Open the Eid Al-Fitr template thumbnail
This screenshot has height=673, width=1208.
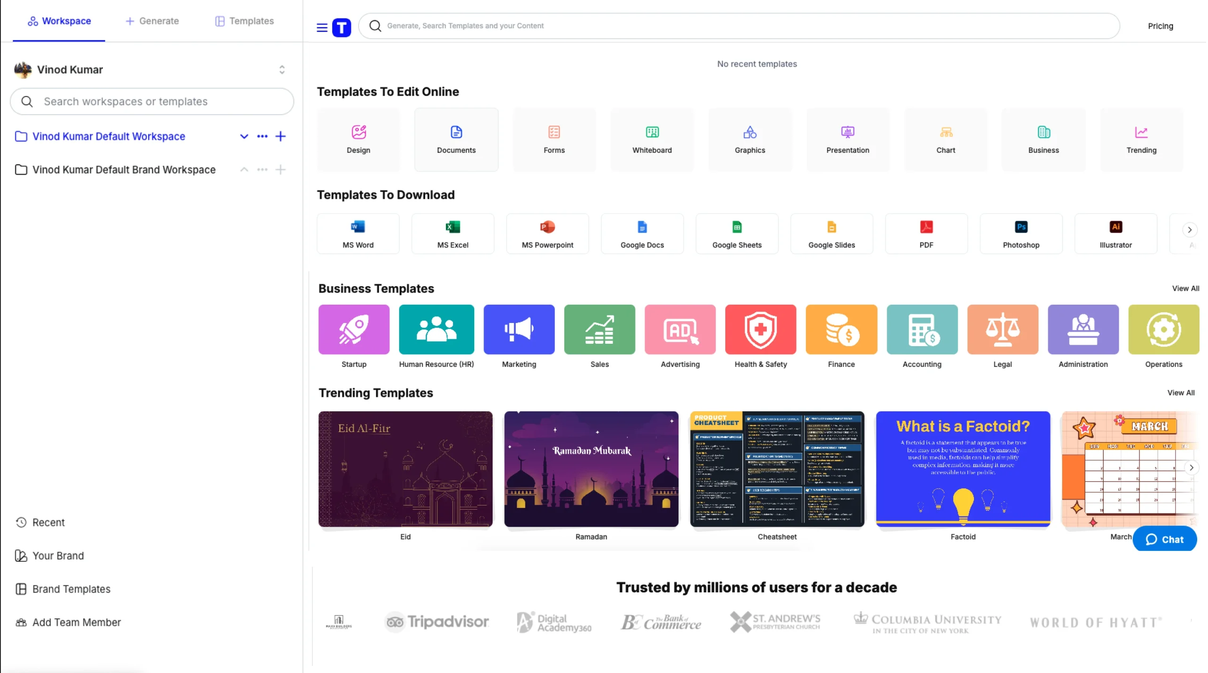click(x=405, y=469)
